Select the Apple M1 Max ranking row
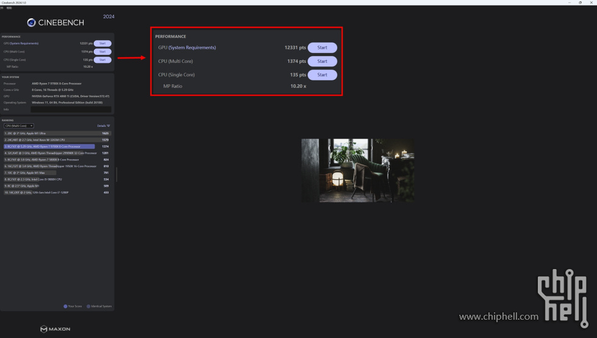Image resolution: width=597 pixels, height=338 pixels. coord(57,173)
